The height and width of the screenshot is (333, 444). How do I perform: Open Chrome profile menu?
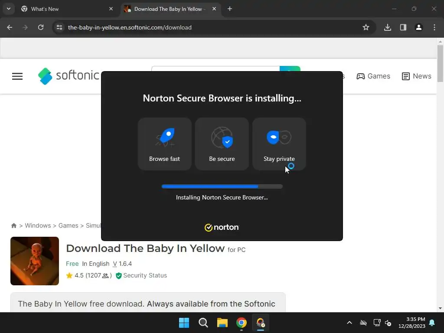point(418,27)
